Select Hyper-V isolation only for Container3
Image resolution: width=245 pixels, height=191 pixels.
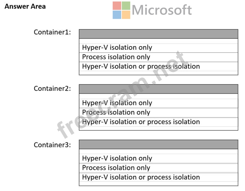[x=117, y=158]
